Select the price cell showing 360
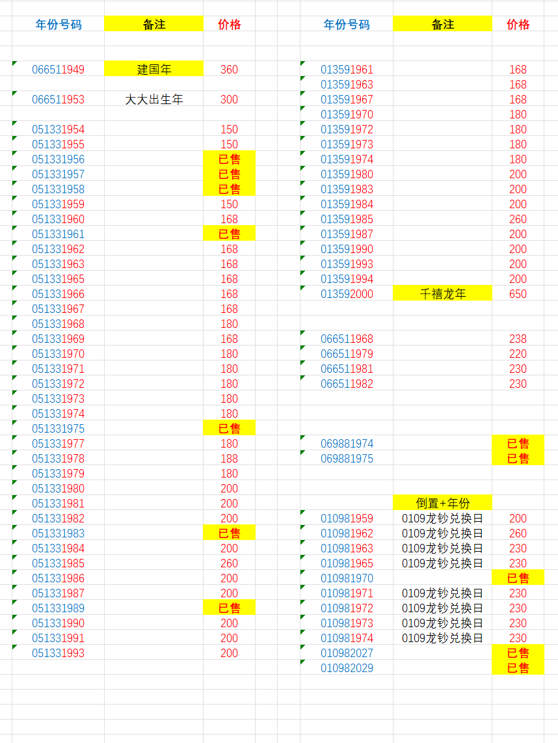 pos(229,70)
